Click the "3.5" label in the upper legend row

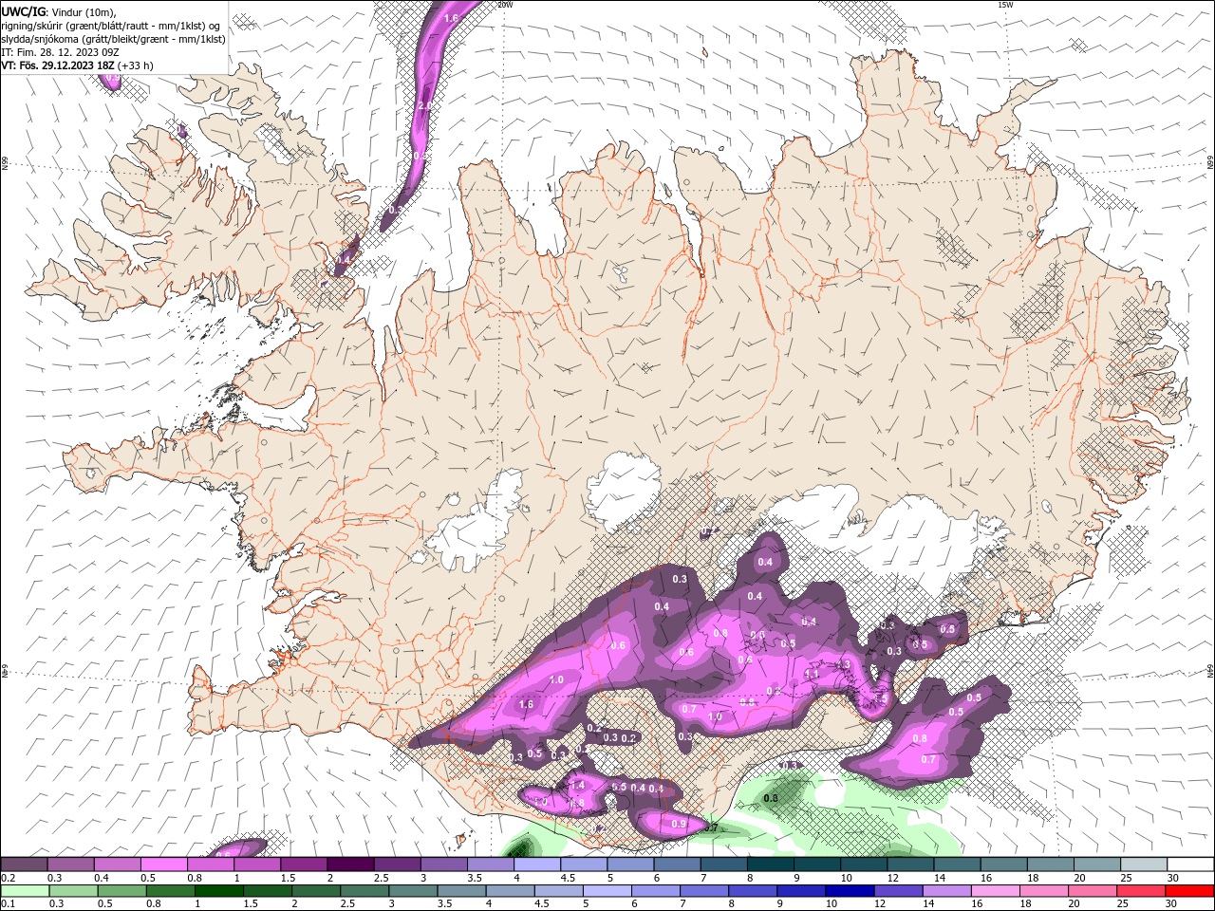click(475, 878)
